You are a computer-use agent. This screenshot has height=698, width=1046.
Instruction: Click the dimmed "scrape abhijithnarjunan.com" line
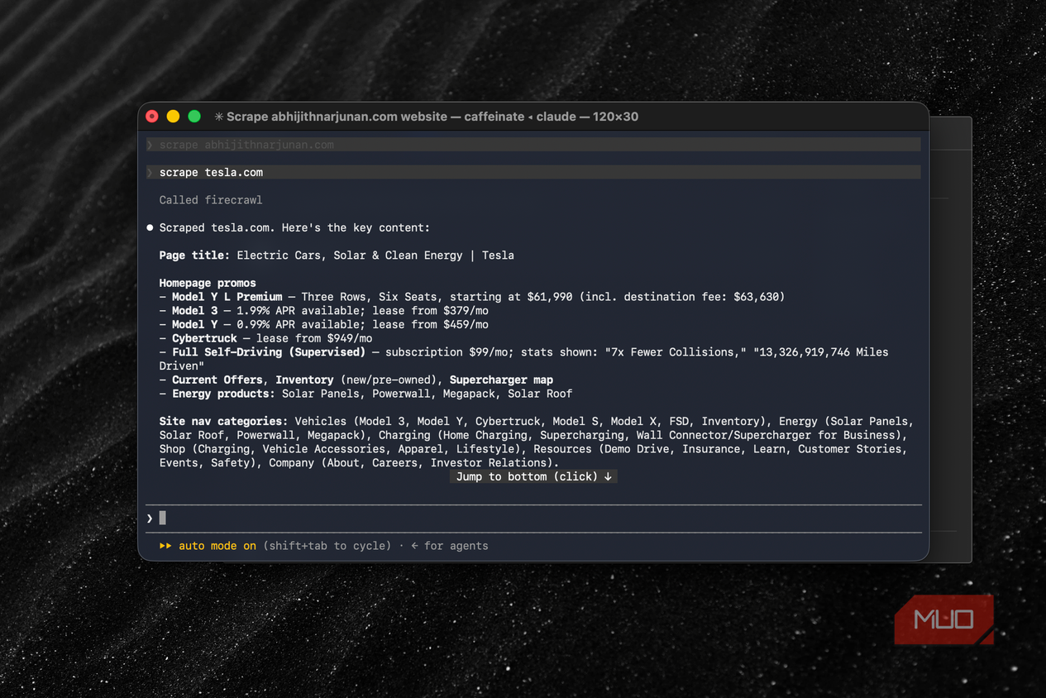(x=533, y=145)
